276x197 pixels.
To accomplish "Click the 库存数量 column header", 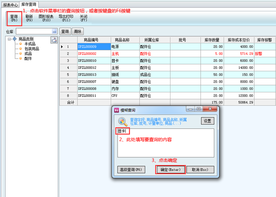I will (x=212, y=40).
